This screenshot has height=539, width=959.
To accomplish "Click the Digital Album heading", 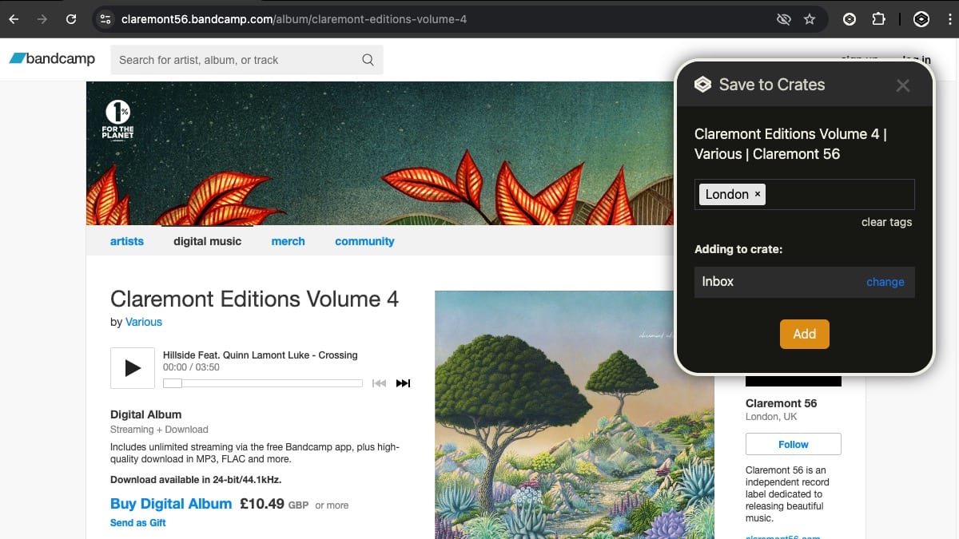I will point(145,414).
